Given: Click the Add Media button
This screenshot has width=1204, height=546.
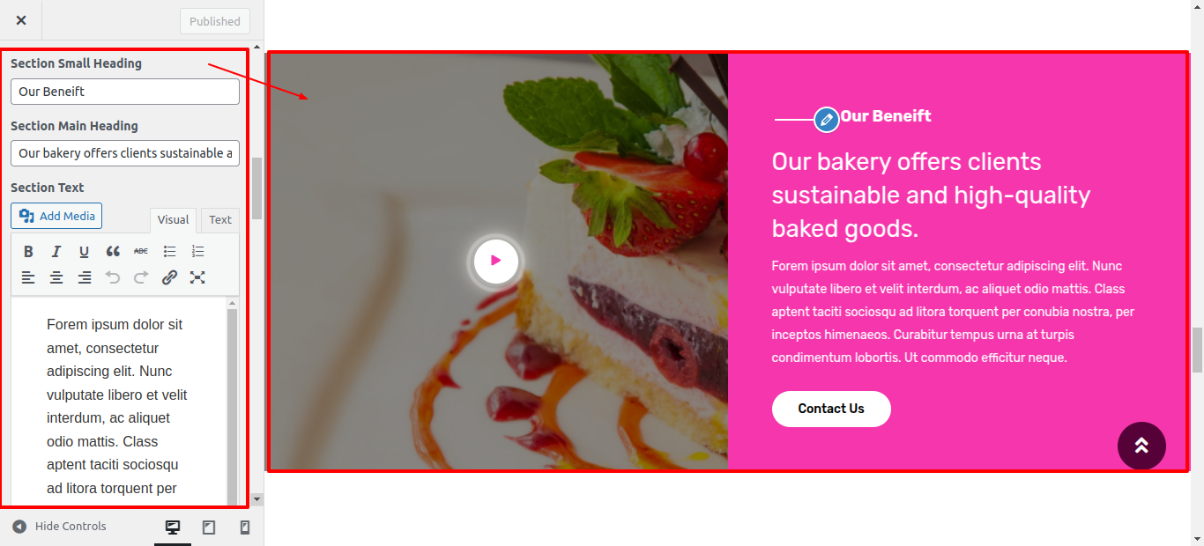Looking at the screenshot, I should coord(56,216).
